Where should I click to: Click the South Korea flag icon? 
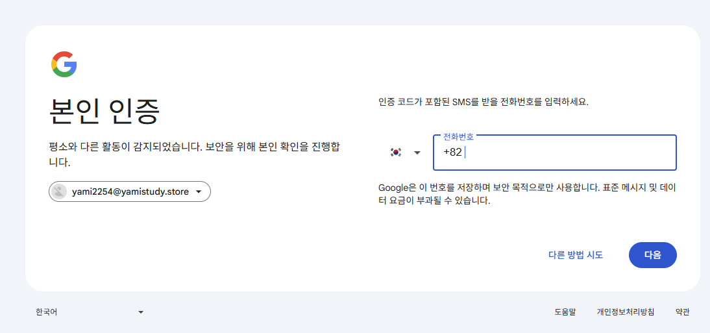396,153
